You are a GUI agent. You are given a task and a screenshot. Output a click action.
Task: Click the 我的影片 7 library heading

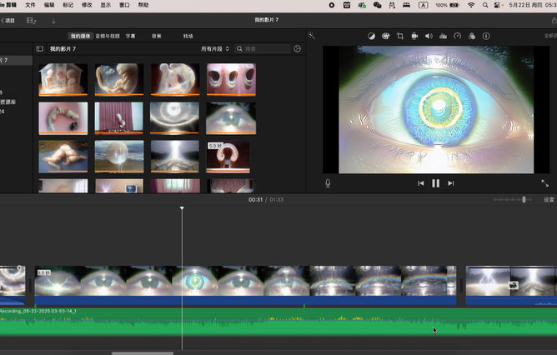click(63, 48)
